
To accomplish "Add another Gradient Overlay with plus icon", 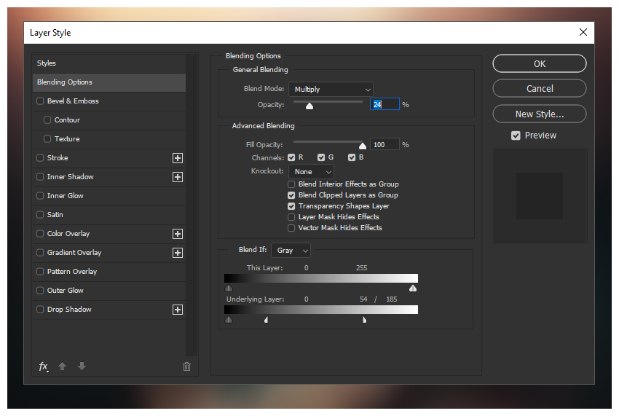I will [x=178, y=253].
